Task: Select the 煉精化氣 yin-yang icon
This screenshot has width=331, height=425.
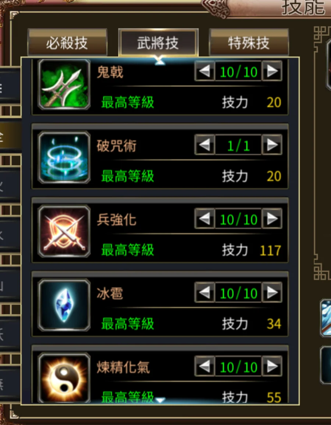Action: click(64, 377)
